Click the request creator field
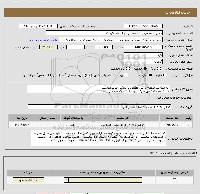The height and width of the screenshot is (194, 200). pyautogui.click(x=111, y=40)
